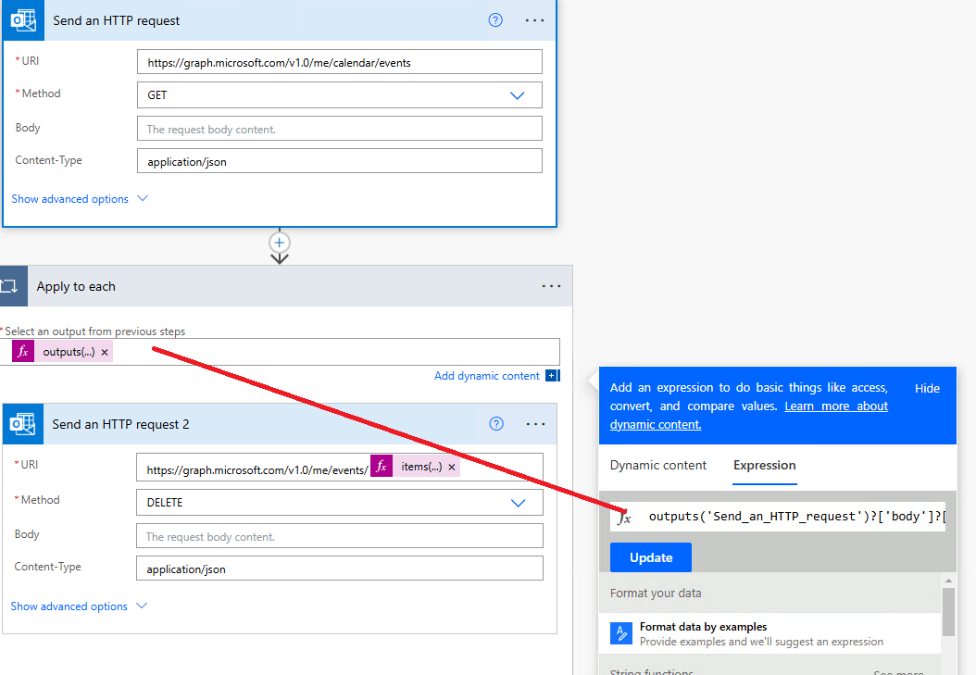Click the Format data by examples icon
Screen dimensions: 976x675
click(620, 633)
